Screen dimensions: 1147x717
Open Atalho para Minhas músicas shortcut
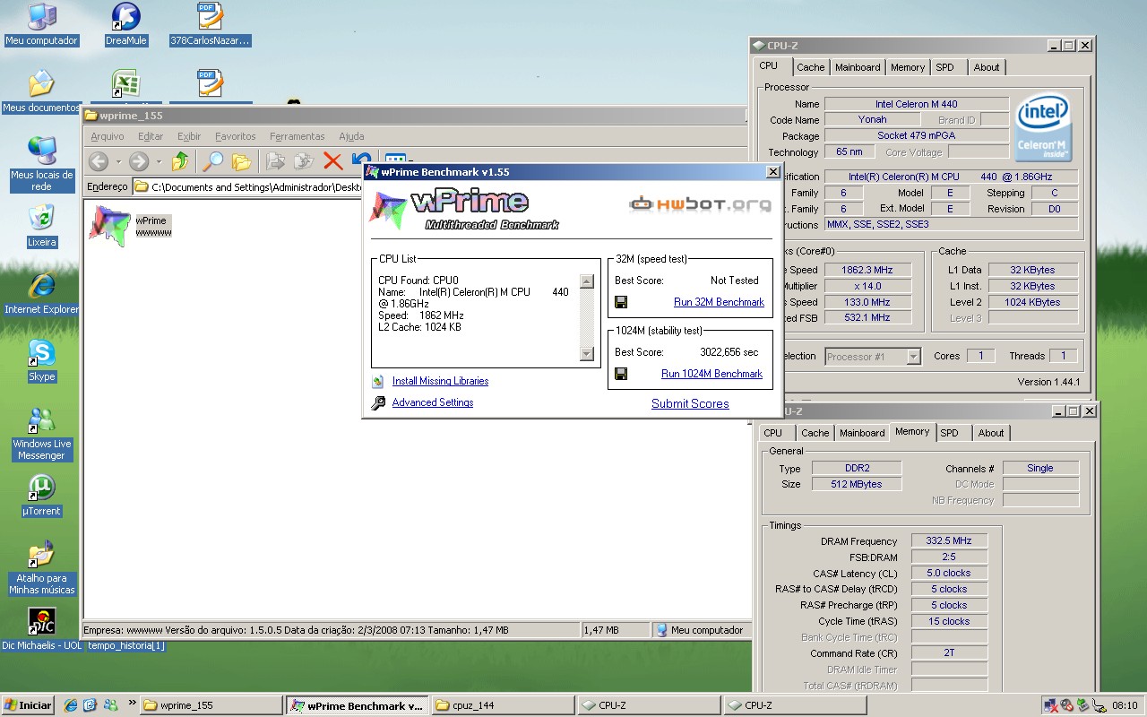(x=41, y=567)
